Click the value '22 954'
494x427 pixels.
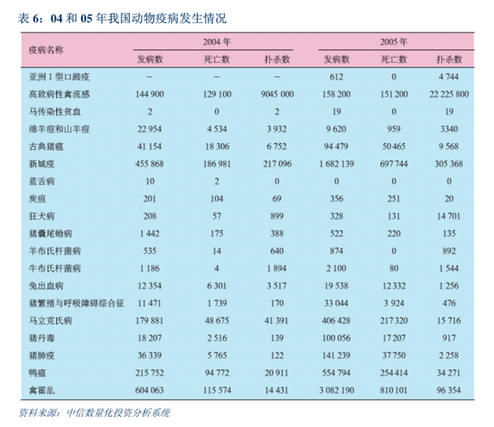point(150,129)
